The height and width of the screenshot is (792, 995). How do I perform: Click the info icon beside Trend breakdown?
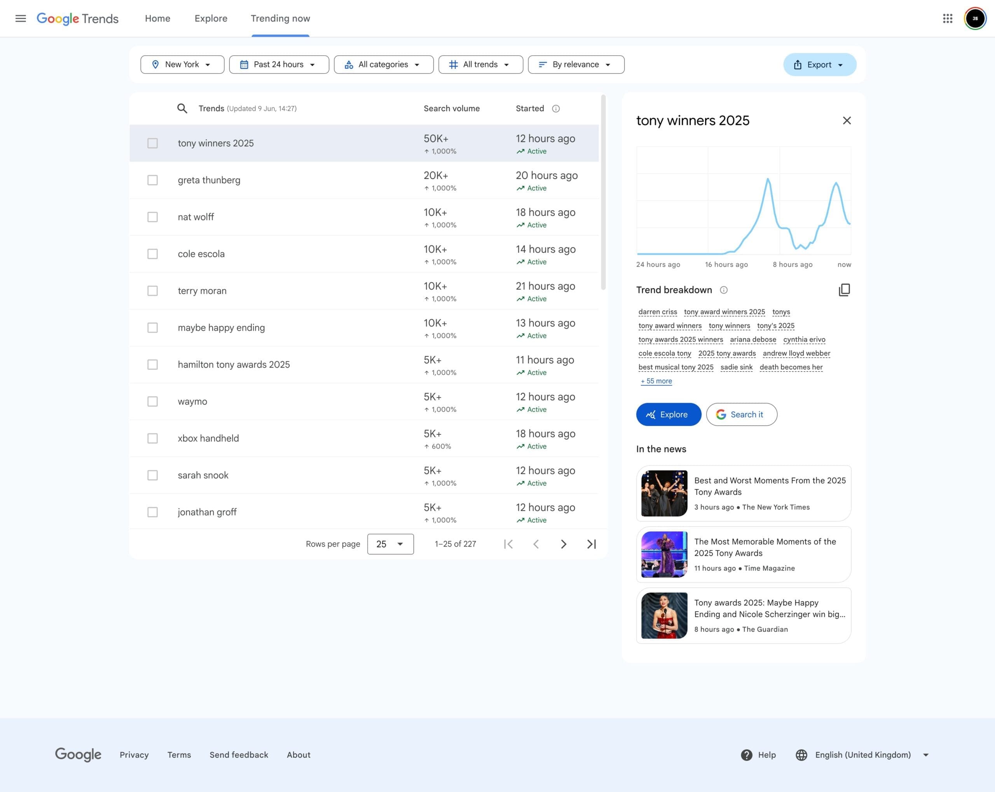(724, 290)
